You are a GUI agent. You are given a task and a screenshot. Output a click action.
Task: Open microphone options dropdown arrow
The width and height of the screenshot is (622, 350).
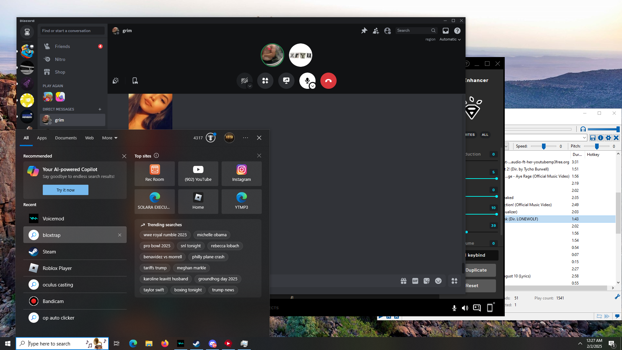point(313,86)
